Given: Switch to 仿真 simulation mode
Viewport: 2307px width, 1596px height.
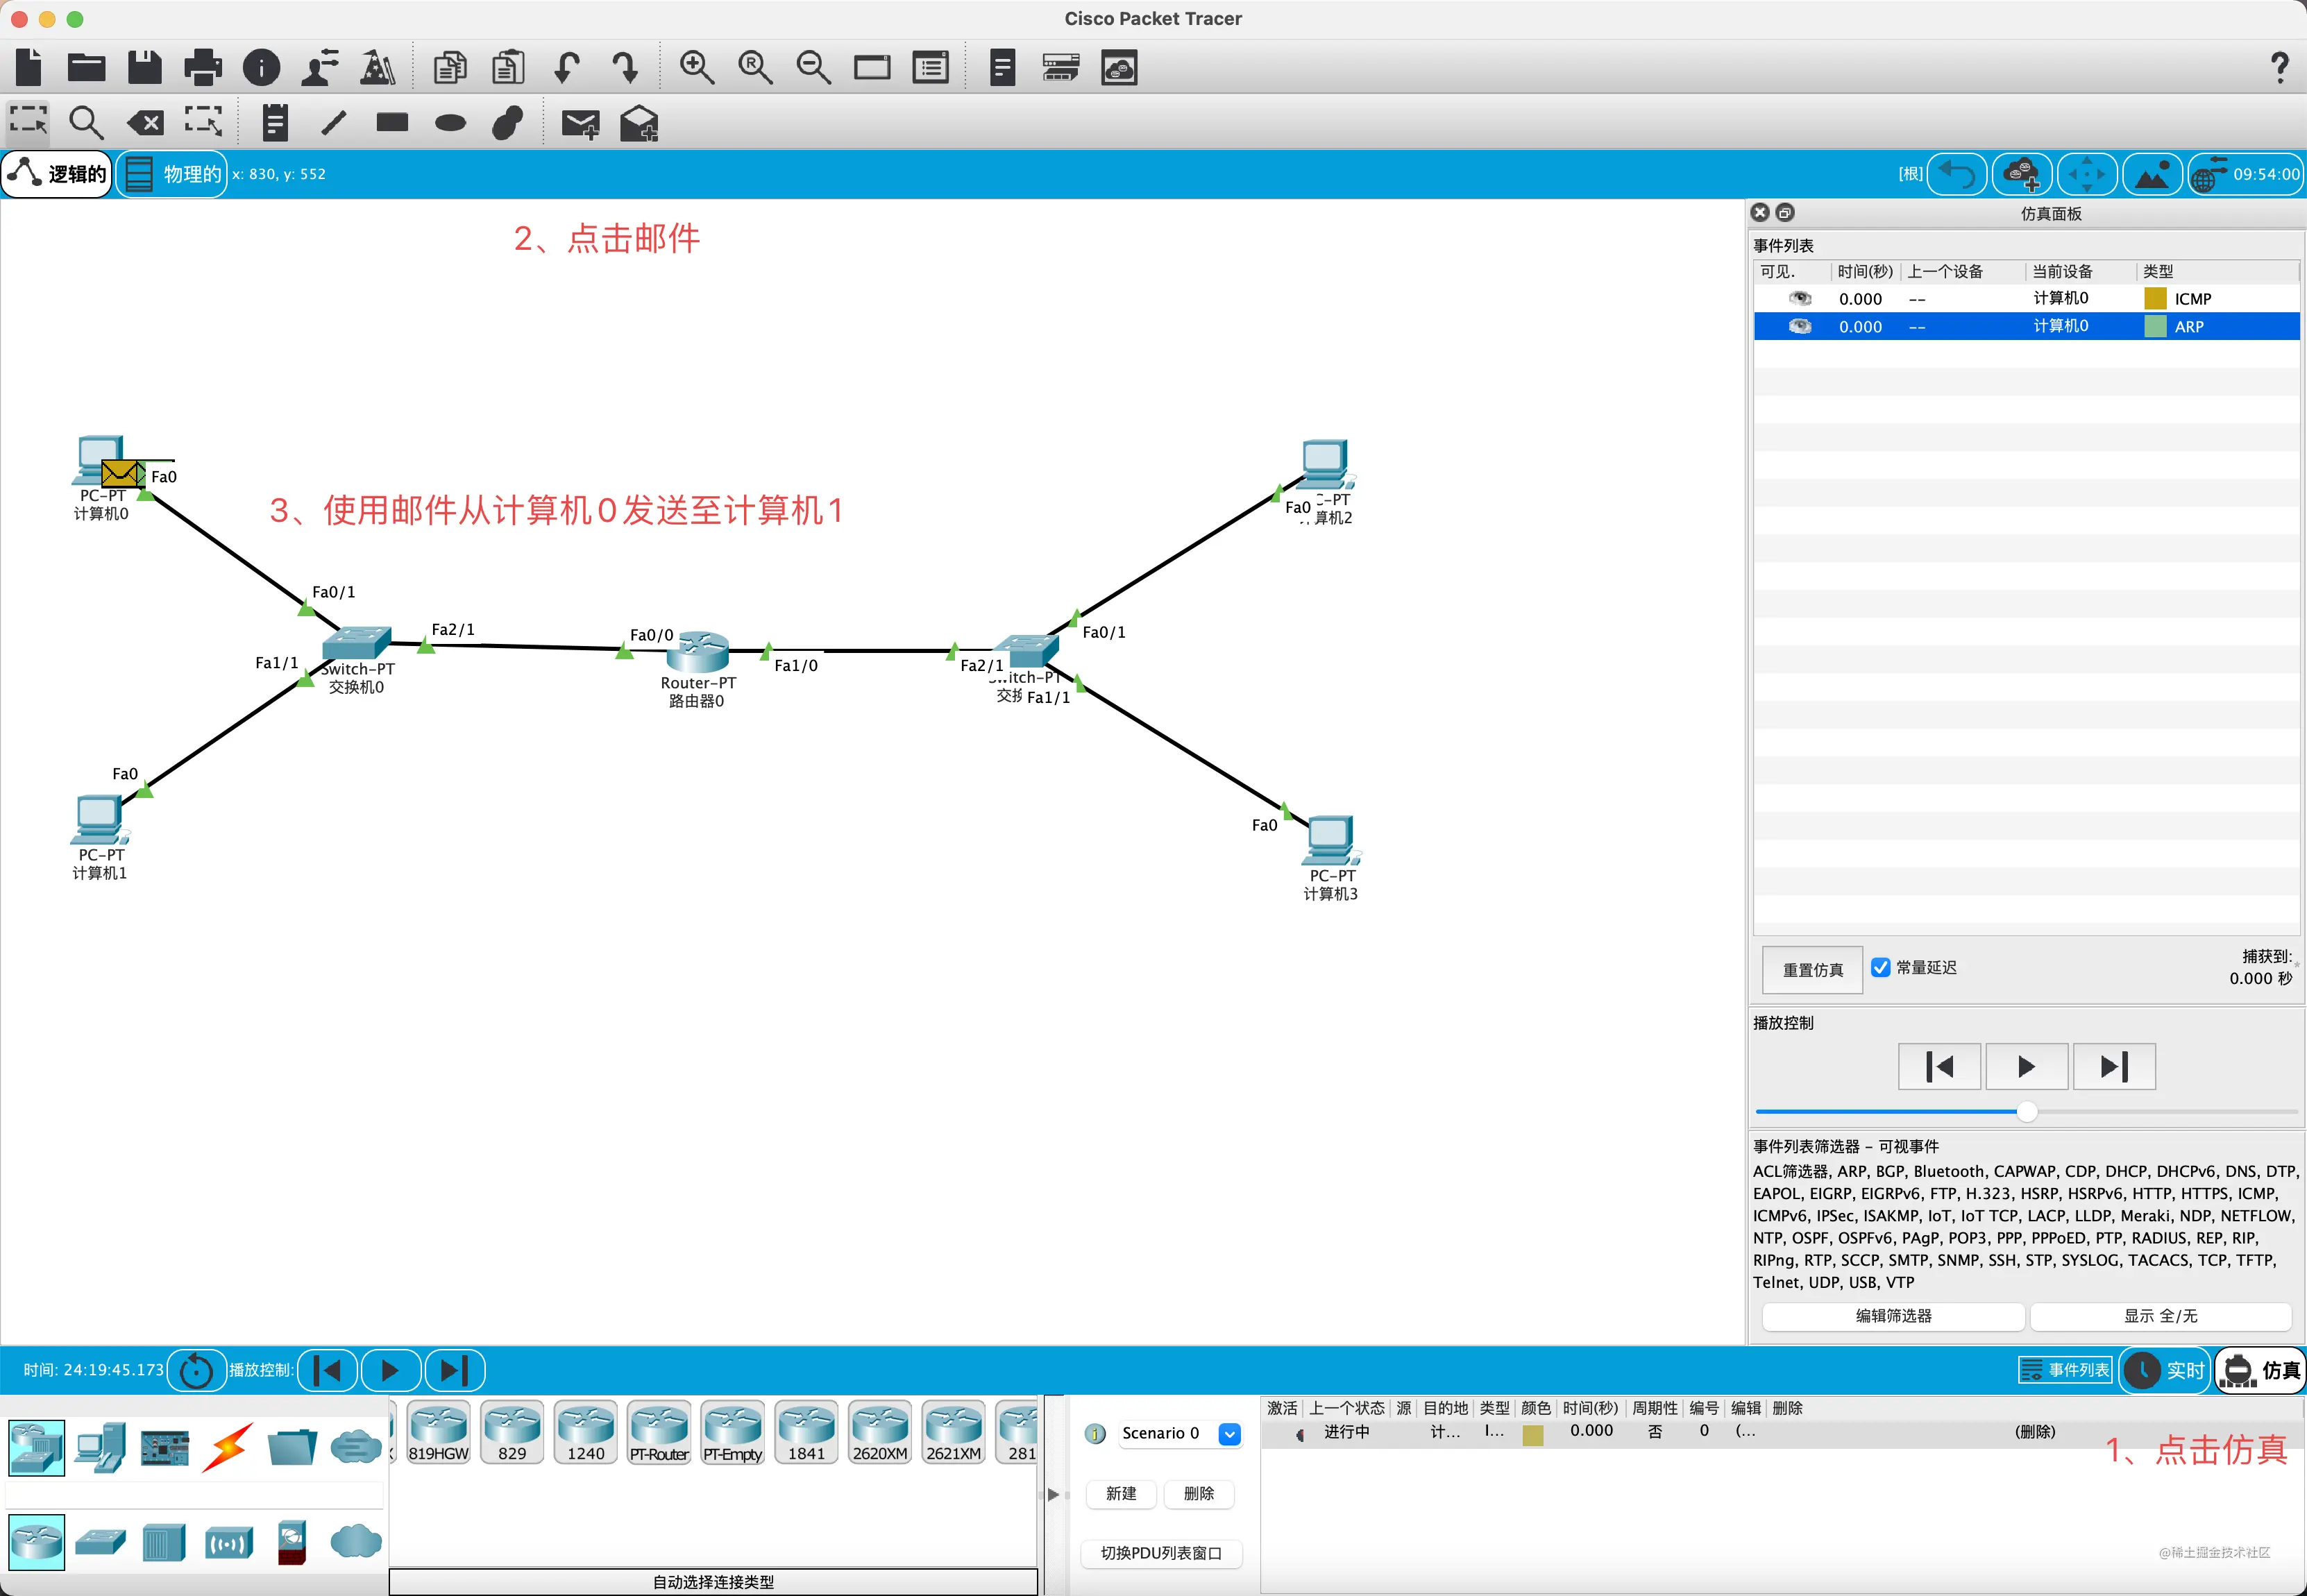Looking at the screenshot, I should [x=2260, y=1370].
